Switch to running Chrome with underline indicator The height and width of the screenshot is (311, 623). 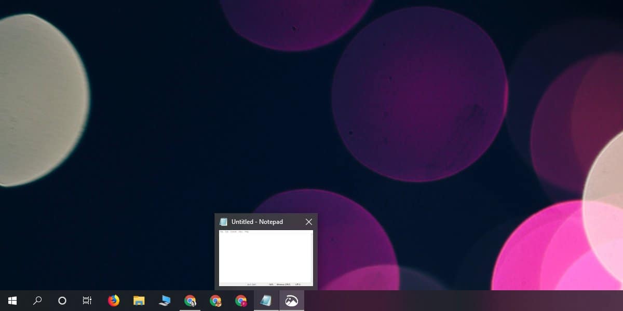(190, 301)
